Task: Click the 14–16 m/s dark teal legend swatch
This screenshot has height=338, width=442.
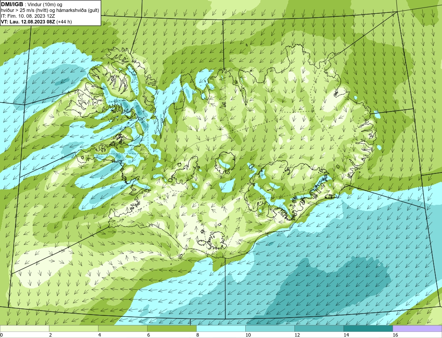Action: (x=368, y=328)
